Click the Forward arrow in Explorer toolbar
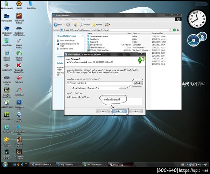This screenshot has width=210, height=174. coord(68,24)
